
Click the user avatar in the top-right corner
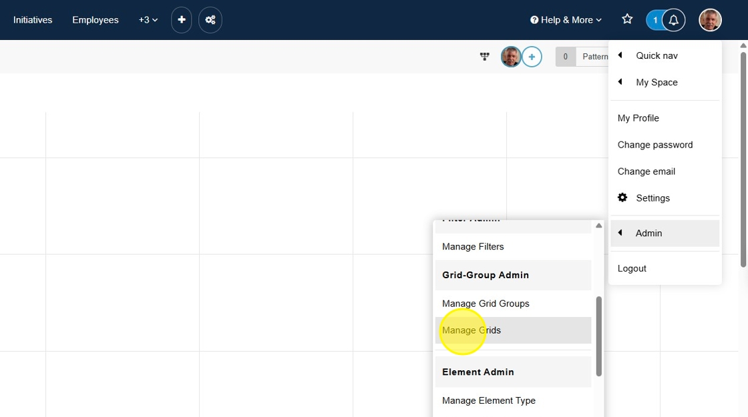pos(710,20)
